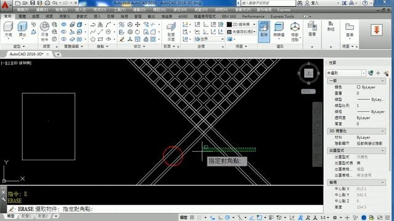Click the 登入 sign-in button
The image size is (394, 221).
312,3
